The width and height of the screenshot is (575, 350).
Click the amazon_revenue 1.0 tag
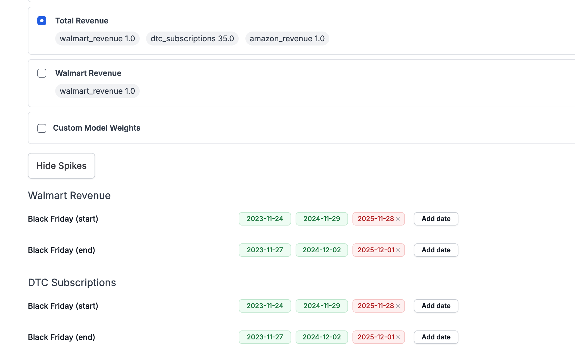coord(287,39)
